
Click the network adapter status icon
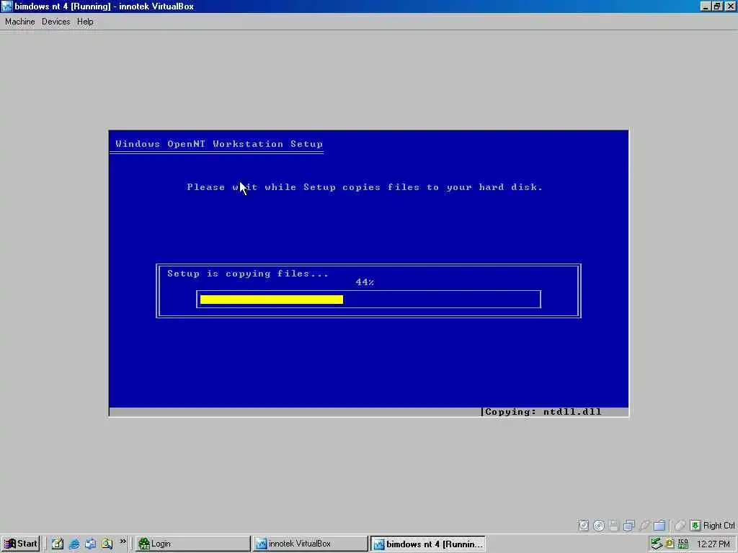click(628, 525)
